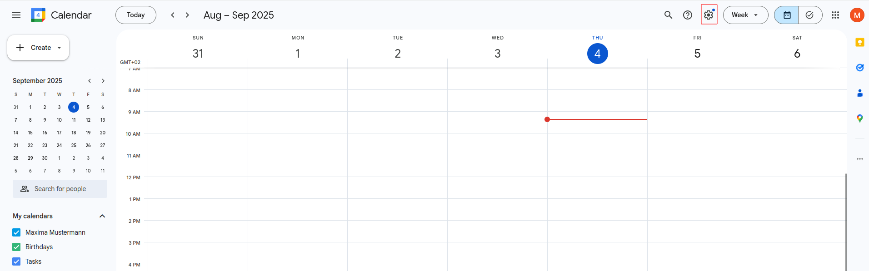Open the Google apps launcher grid

[x=835, y=15]
